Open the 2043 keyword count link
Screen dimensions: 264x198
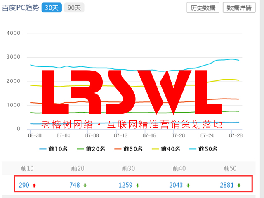(x=177, y=185)
